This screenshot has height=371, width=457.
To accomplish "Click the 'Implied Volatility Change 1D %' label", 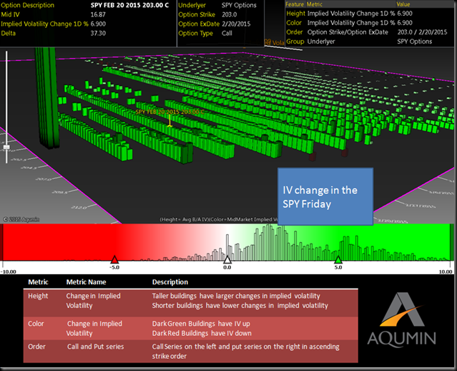I will (44, 24).
